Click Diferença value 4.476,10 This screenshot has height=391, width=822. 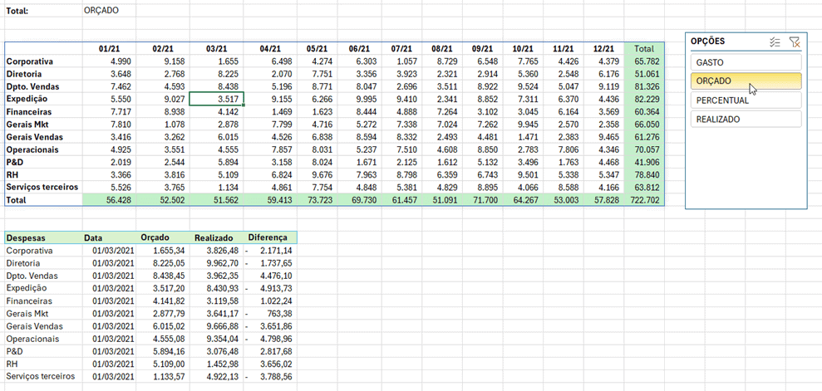[x=269, y=276]
